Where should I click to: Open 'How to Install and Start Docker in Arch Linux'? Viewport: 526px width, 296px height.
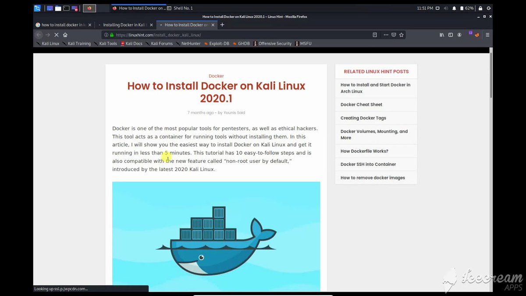376,88
